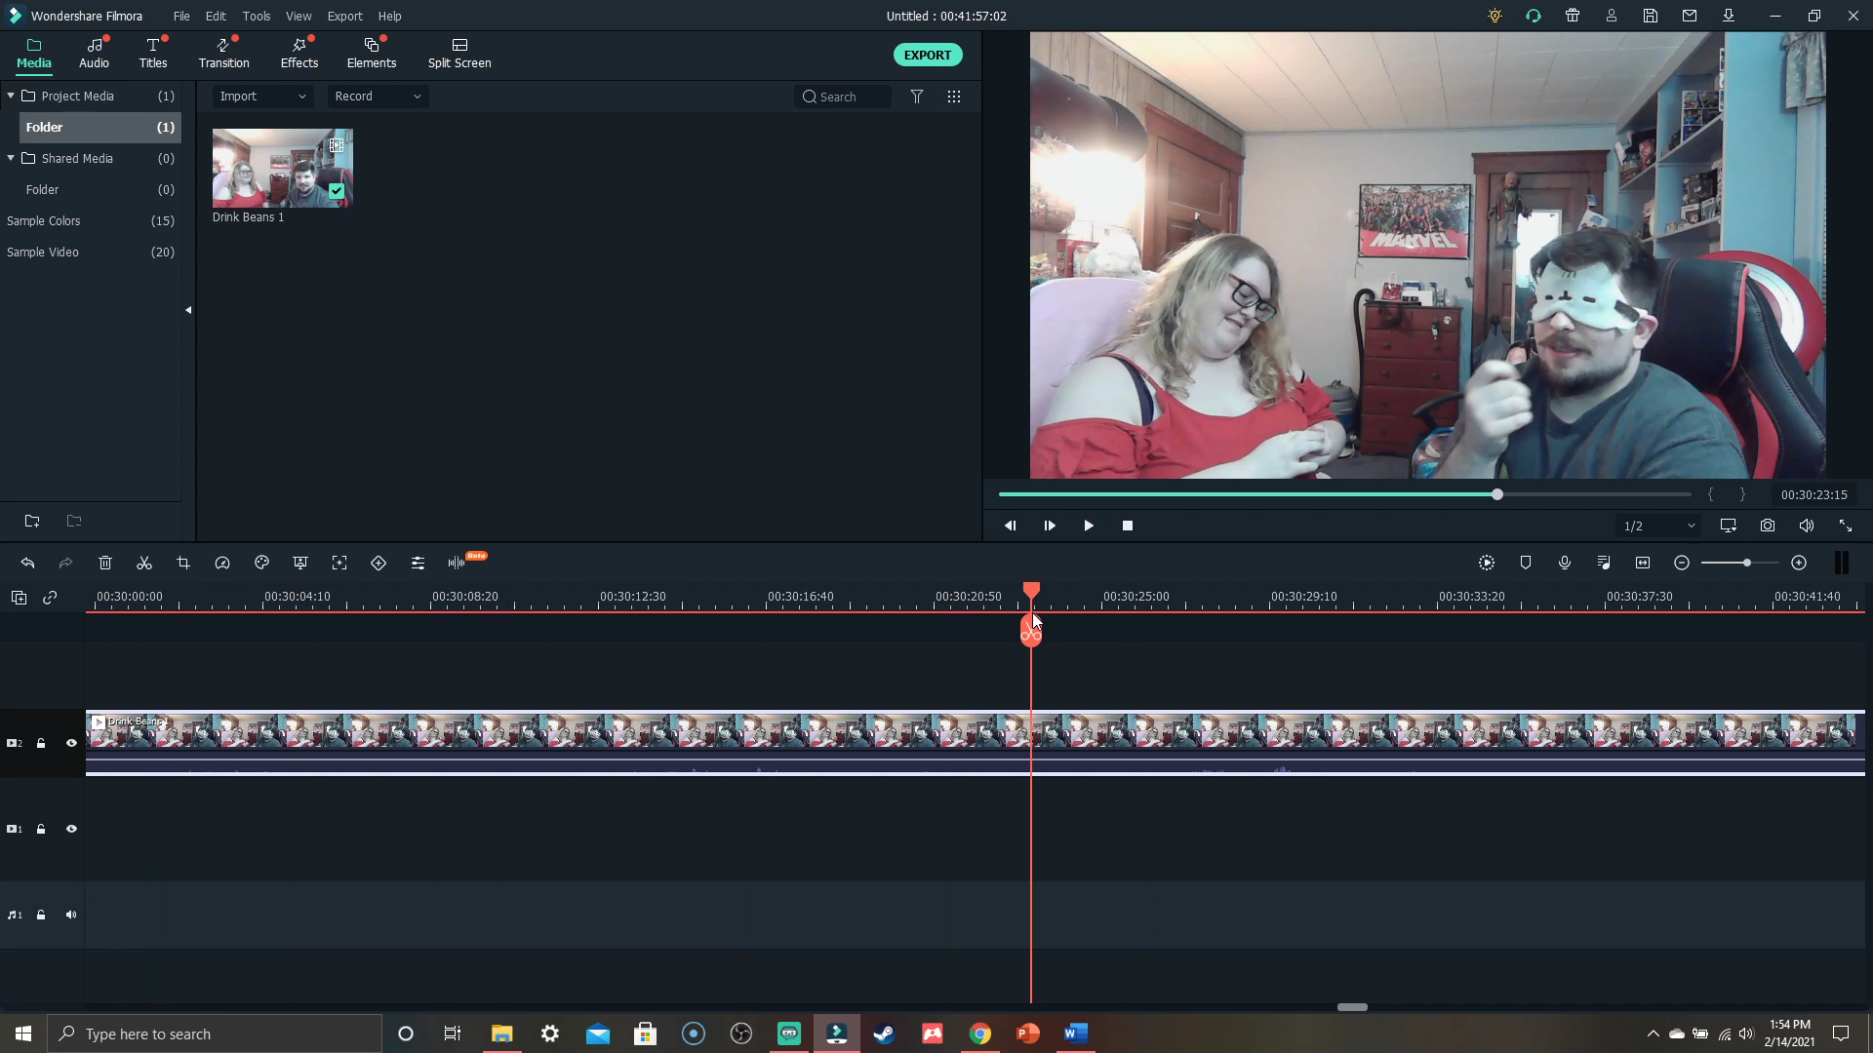
Task: Show hidden system tray icons chevron
Action: tap(1653, 1033)
